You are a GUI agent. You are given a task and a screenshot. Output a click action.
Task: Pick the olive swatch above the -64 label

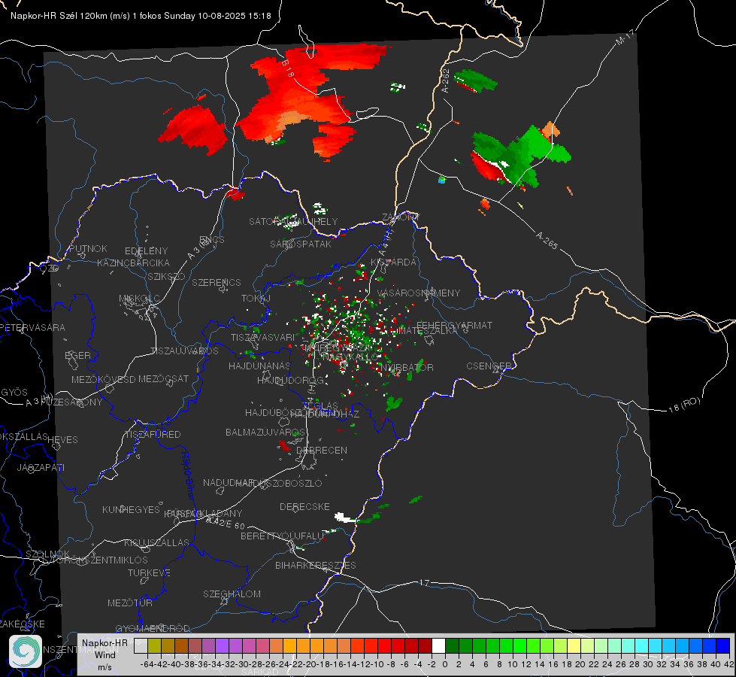coord(154,645)
